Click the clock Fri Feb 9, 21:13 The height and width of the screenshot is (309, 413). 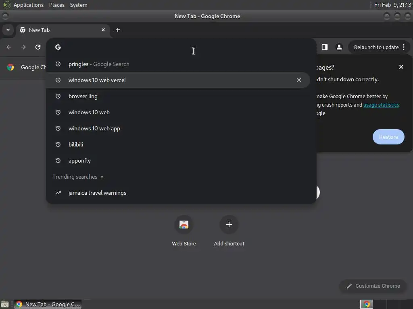(x=392, y=5)
